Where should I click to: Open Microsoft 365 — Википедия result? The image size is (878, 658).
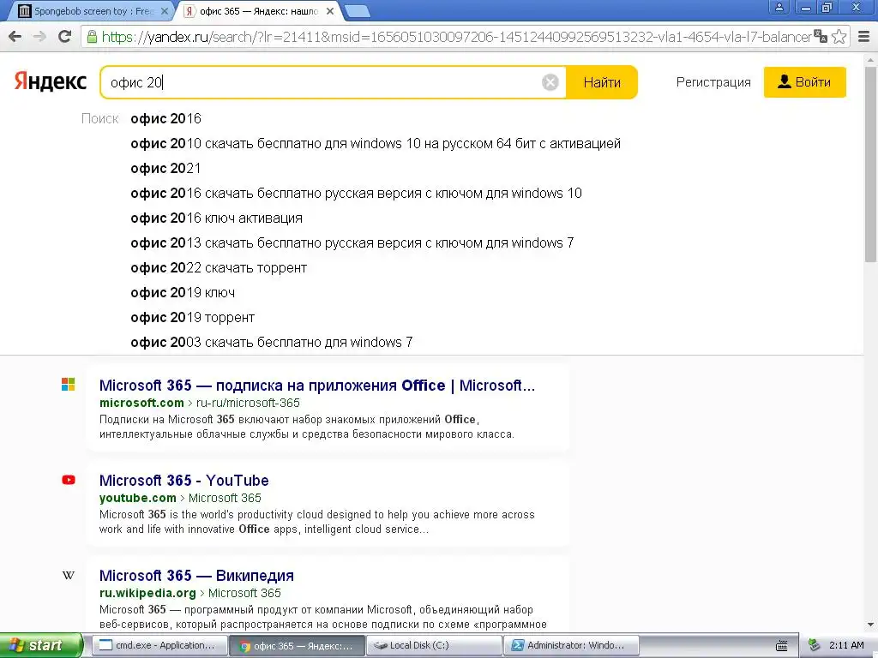[x=196, y=576]
